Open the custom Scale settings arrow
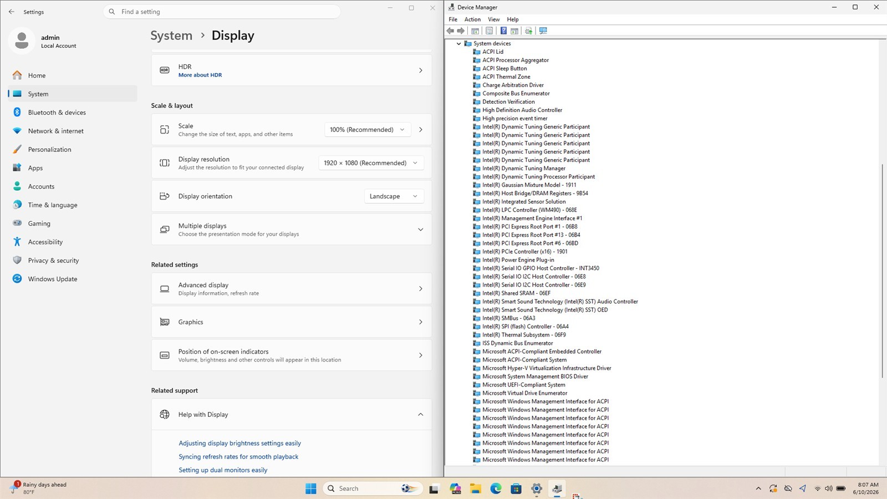Viewport: 887px width, 499px height. click(x=421, y=130)
